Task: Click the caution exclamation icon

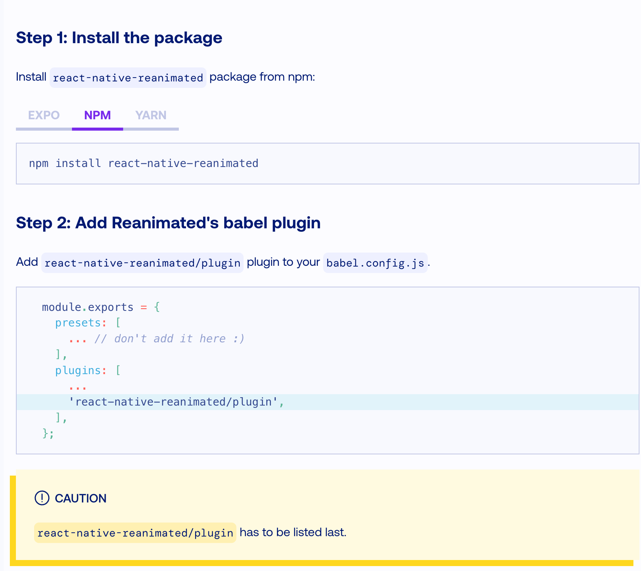Action: (42, 498)
